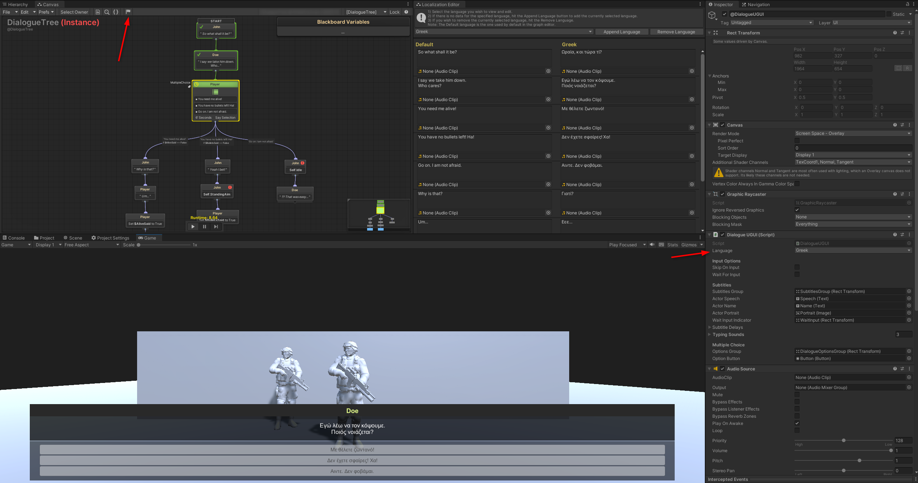The width and height of the screenshot is (918, 483).
Task: Click the curly braces icon in graph toolbar
Action: click(116, 12)
